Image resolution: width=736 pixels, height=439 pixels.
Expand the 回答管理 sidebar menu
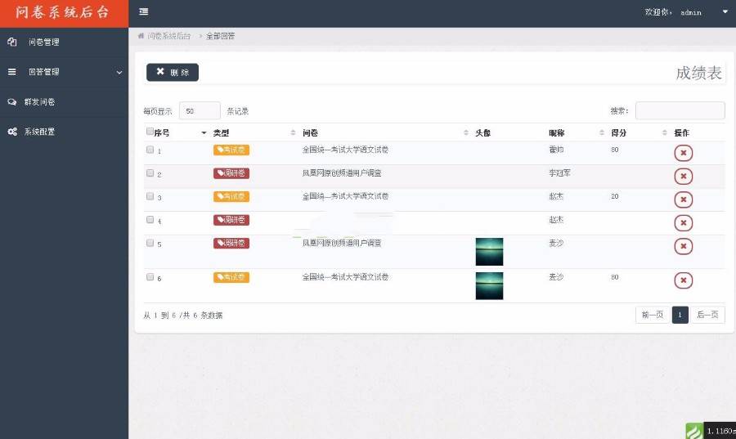point(64,72)
